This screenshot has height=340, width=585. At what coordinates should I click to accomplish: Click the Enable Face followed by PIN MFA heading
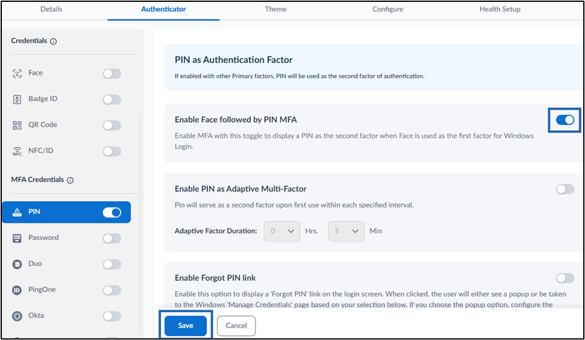point(236,120)
